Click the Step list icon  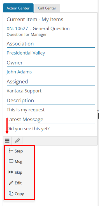click(x=11, y=151)
